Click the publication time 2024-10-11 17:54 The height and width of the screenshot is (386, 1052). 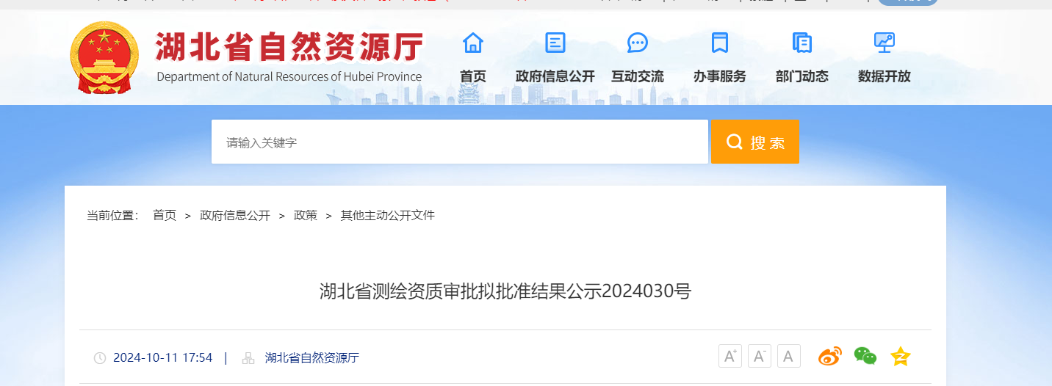pos(162,358)
